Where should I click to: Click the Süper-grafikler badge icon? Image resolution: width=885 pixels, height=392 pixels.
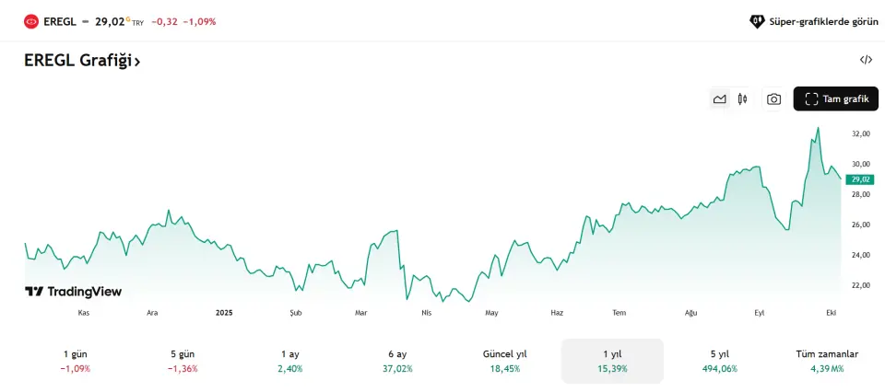757,20
